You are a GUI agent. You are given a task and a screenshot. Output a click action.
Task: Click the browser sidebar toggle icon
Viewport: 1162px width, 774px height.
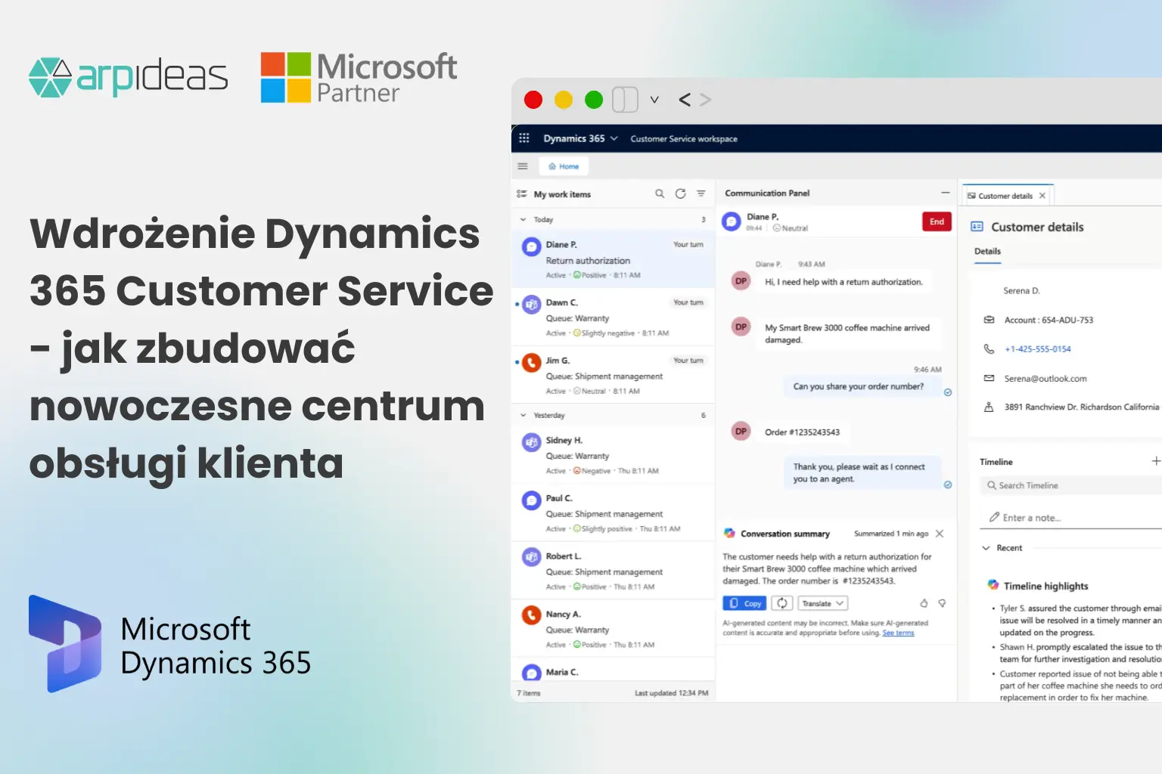point(625,100)
